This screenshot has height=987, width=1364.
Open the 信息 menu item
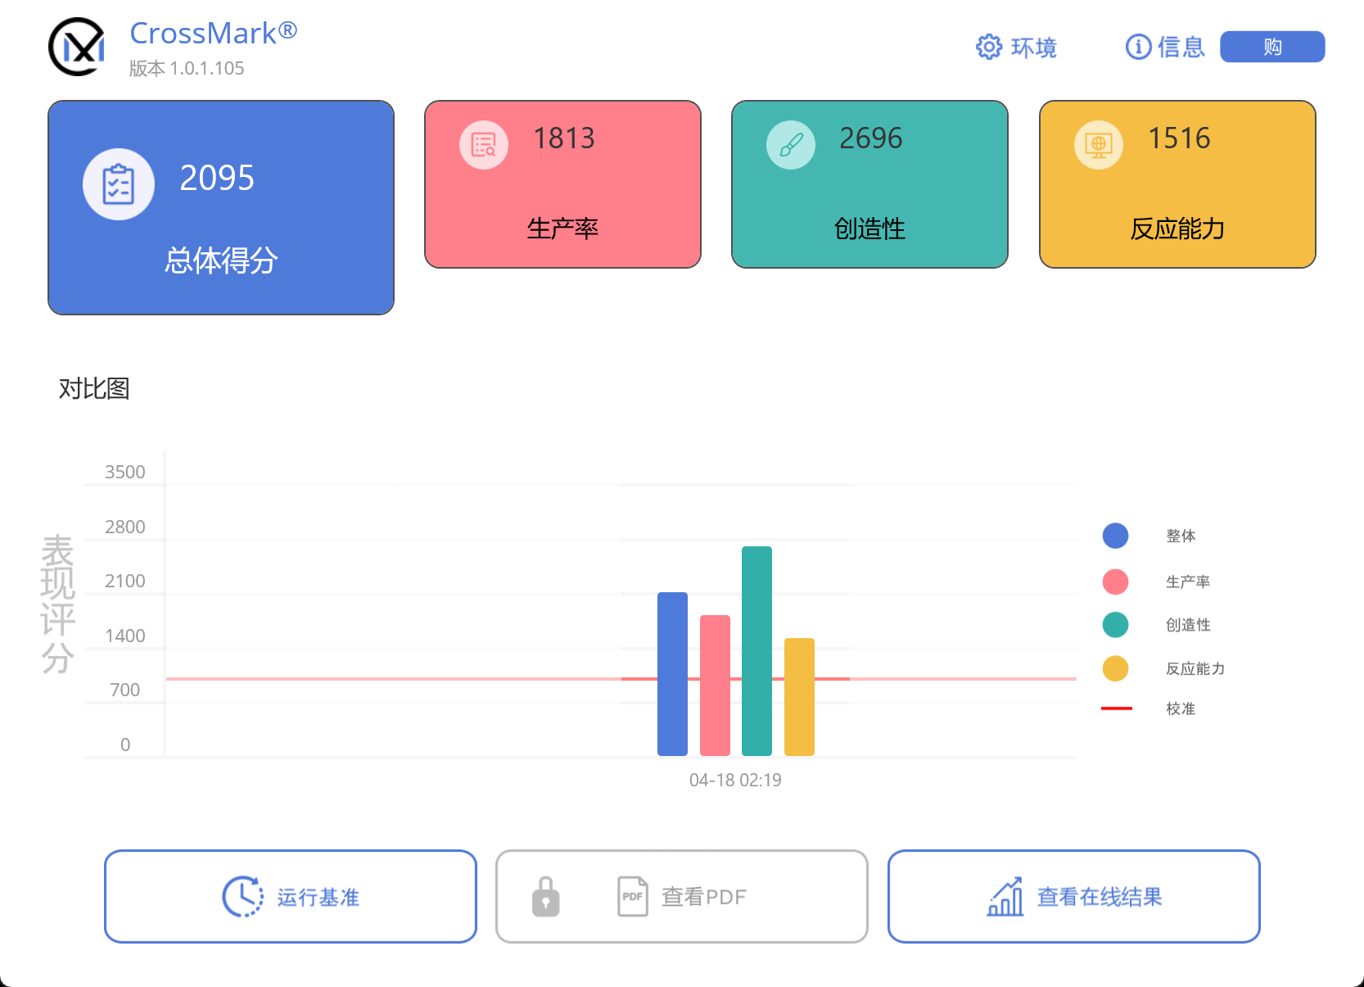[x=1181, y=48]
